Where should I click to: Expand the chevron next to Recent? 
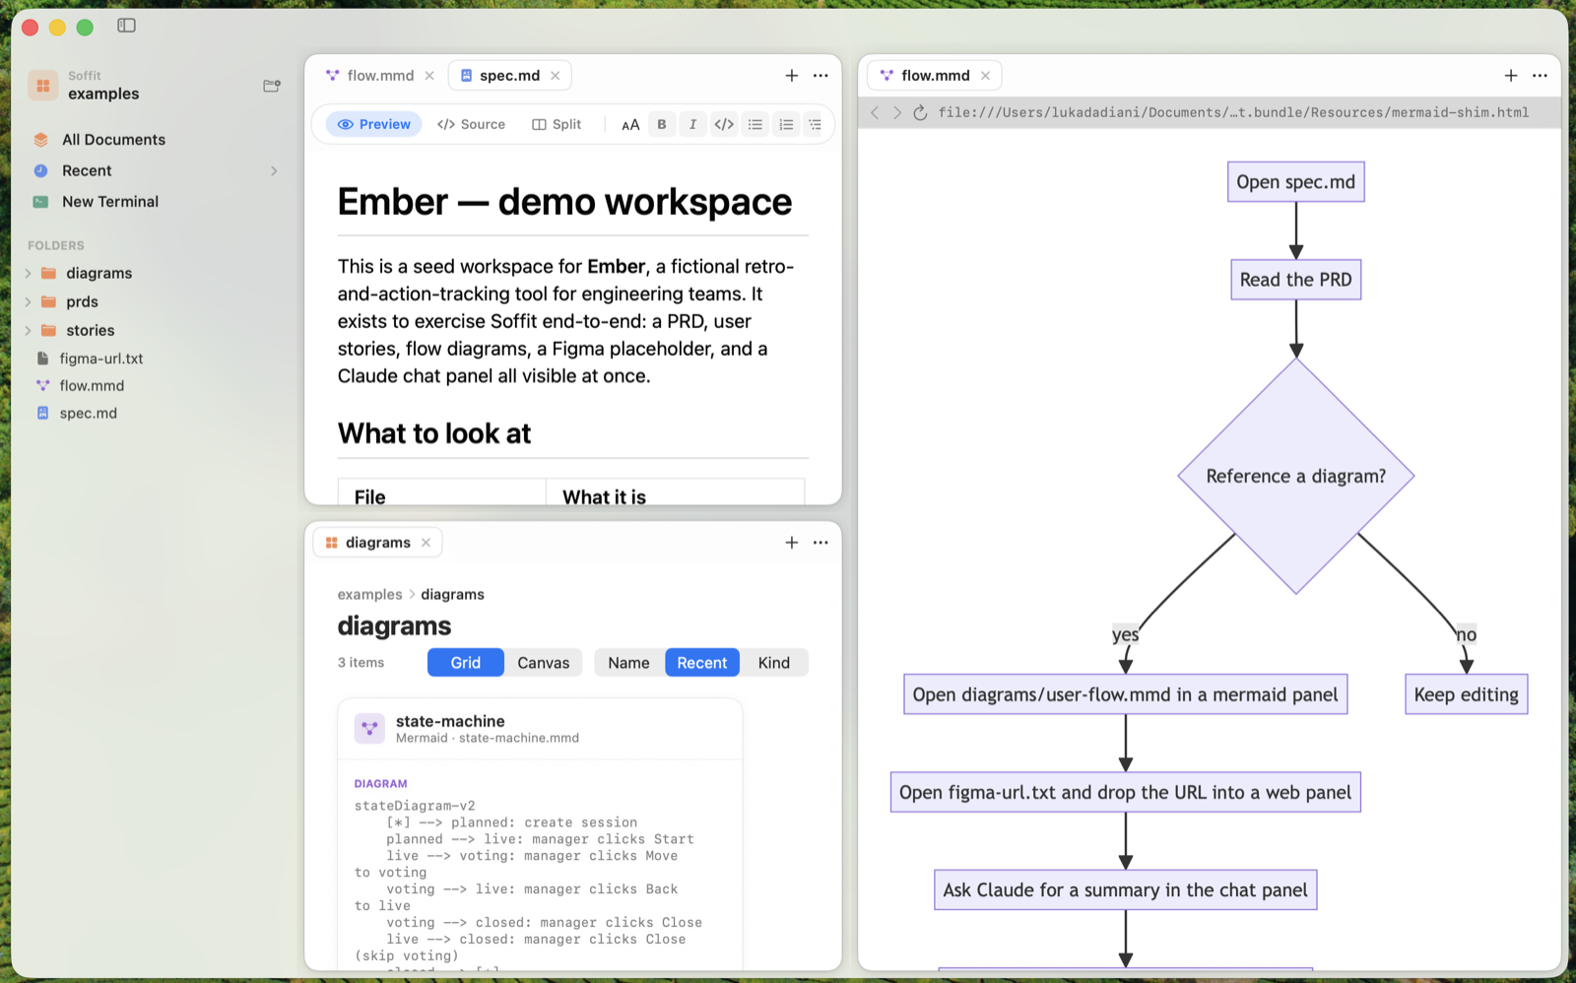click(274, 170)
